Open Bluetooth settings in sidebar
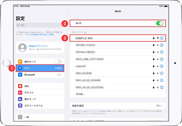Image resolution: width=182 pixels, height=126 pixels. point(40,75)
